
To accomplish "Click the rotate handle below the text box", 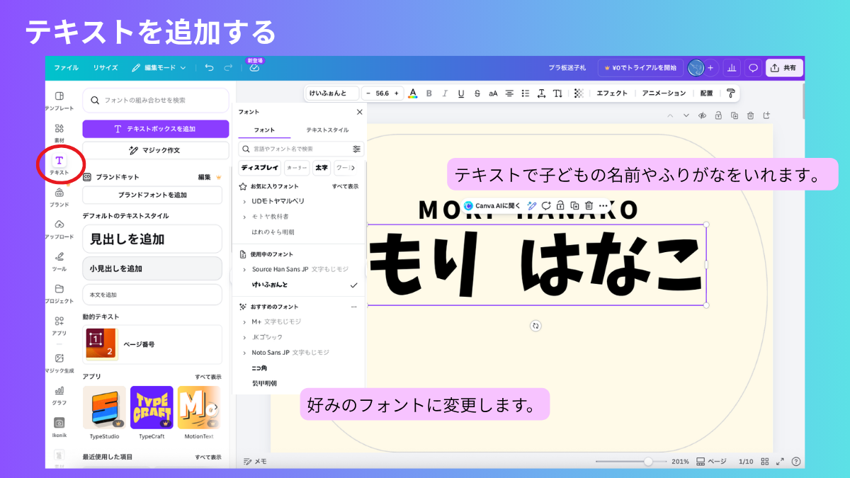I will 535,326.
